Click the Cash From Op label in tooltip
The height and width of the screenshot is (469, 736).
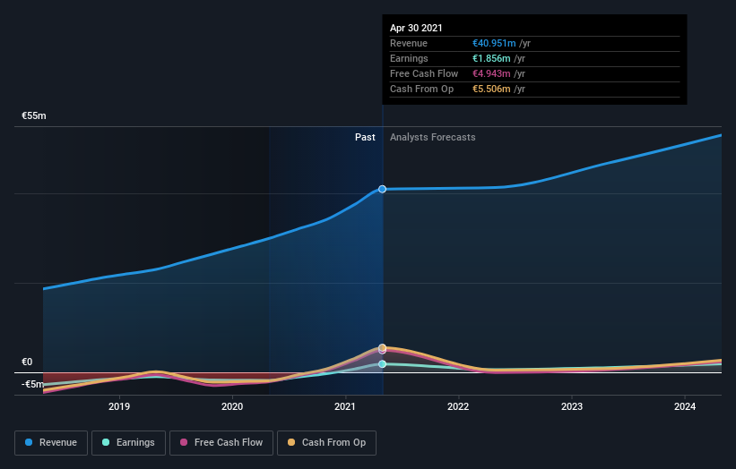click(422, 89)
